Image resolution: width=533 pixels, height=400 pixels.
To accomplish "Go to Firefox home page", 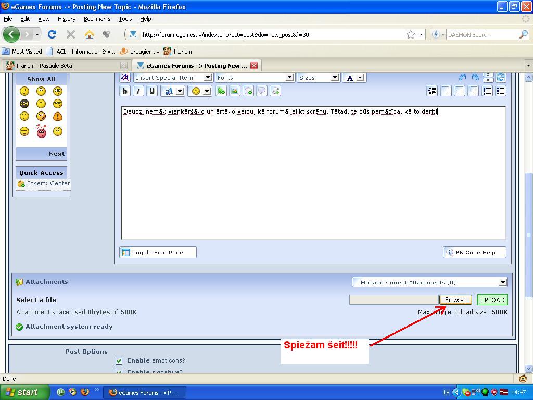I will click(x=89, y=34).
